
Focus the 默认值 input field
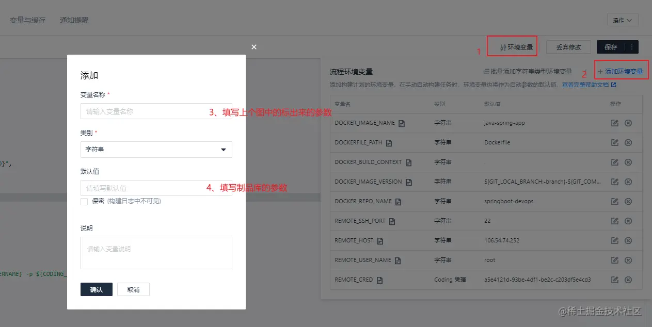(x=156, y=188)
